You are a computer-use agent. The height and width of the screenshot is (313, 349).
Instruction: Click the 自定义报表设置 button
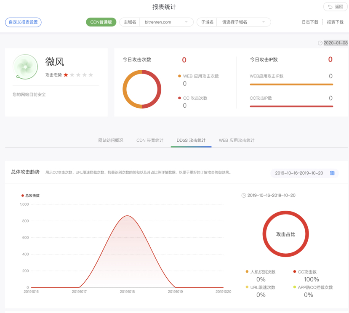point(23,22)
